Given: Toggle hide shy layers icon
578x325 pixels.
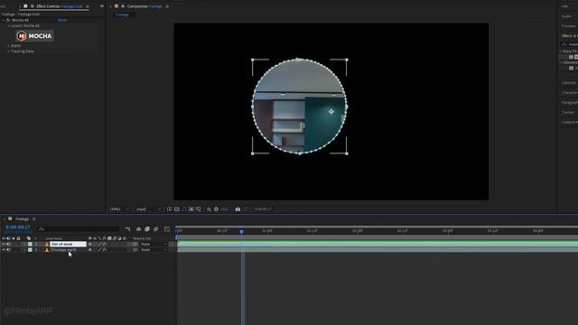Looking at the screenshot, I should pyautogui.click(x=138, y=228).
